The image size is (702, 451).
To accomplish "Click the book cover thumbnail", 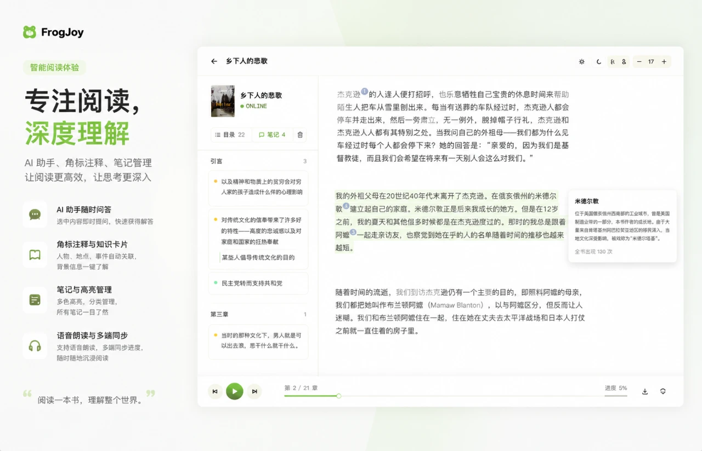I will coord(223,101).
